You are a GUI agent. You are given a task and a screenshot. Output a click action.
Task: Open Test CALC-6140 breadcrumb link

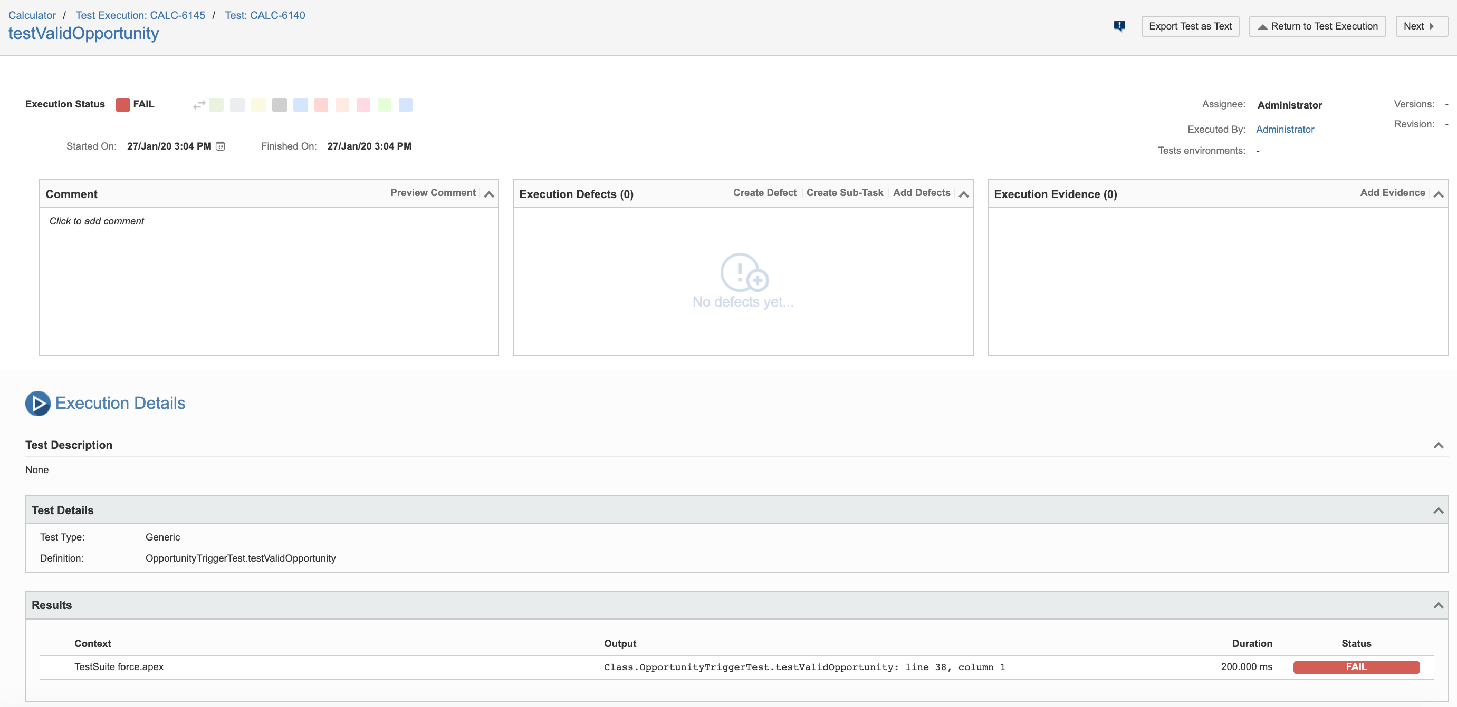[x=265, y=15]
